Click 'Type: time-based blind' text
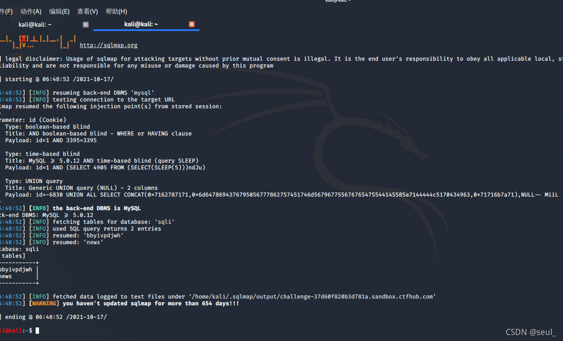 coord(42,154)
